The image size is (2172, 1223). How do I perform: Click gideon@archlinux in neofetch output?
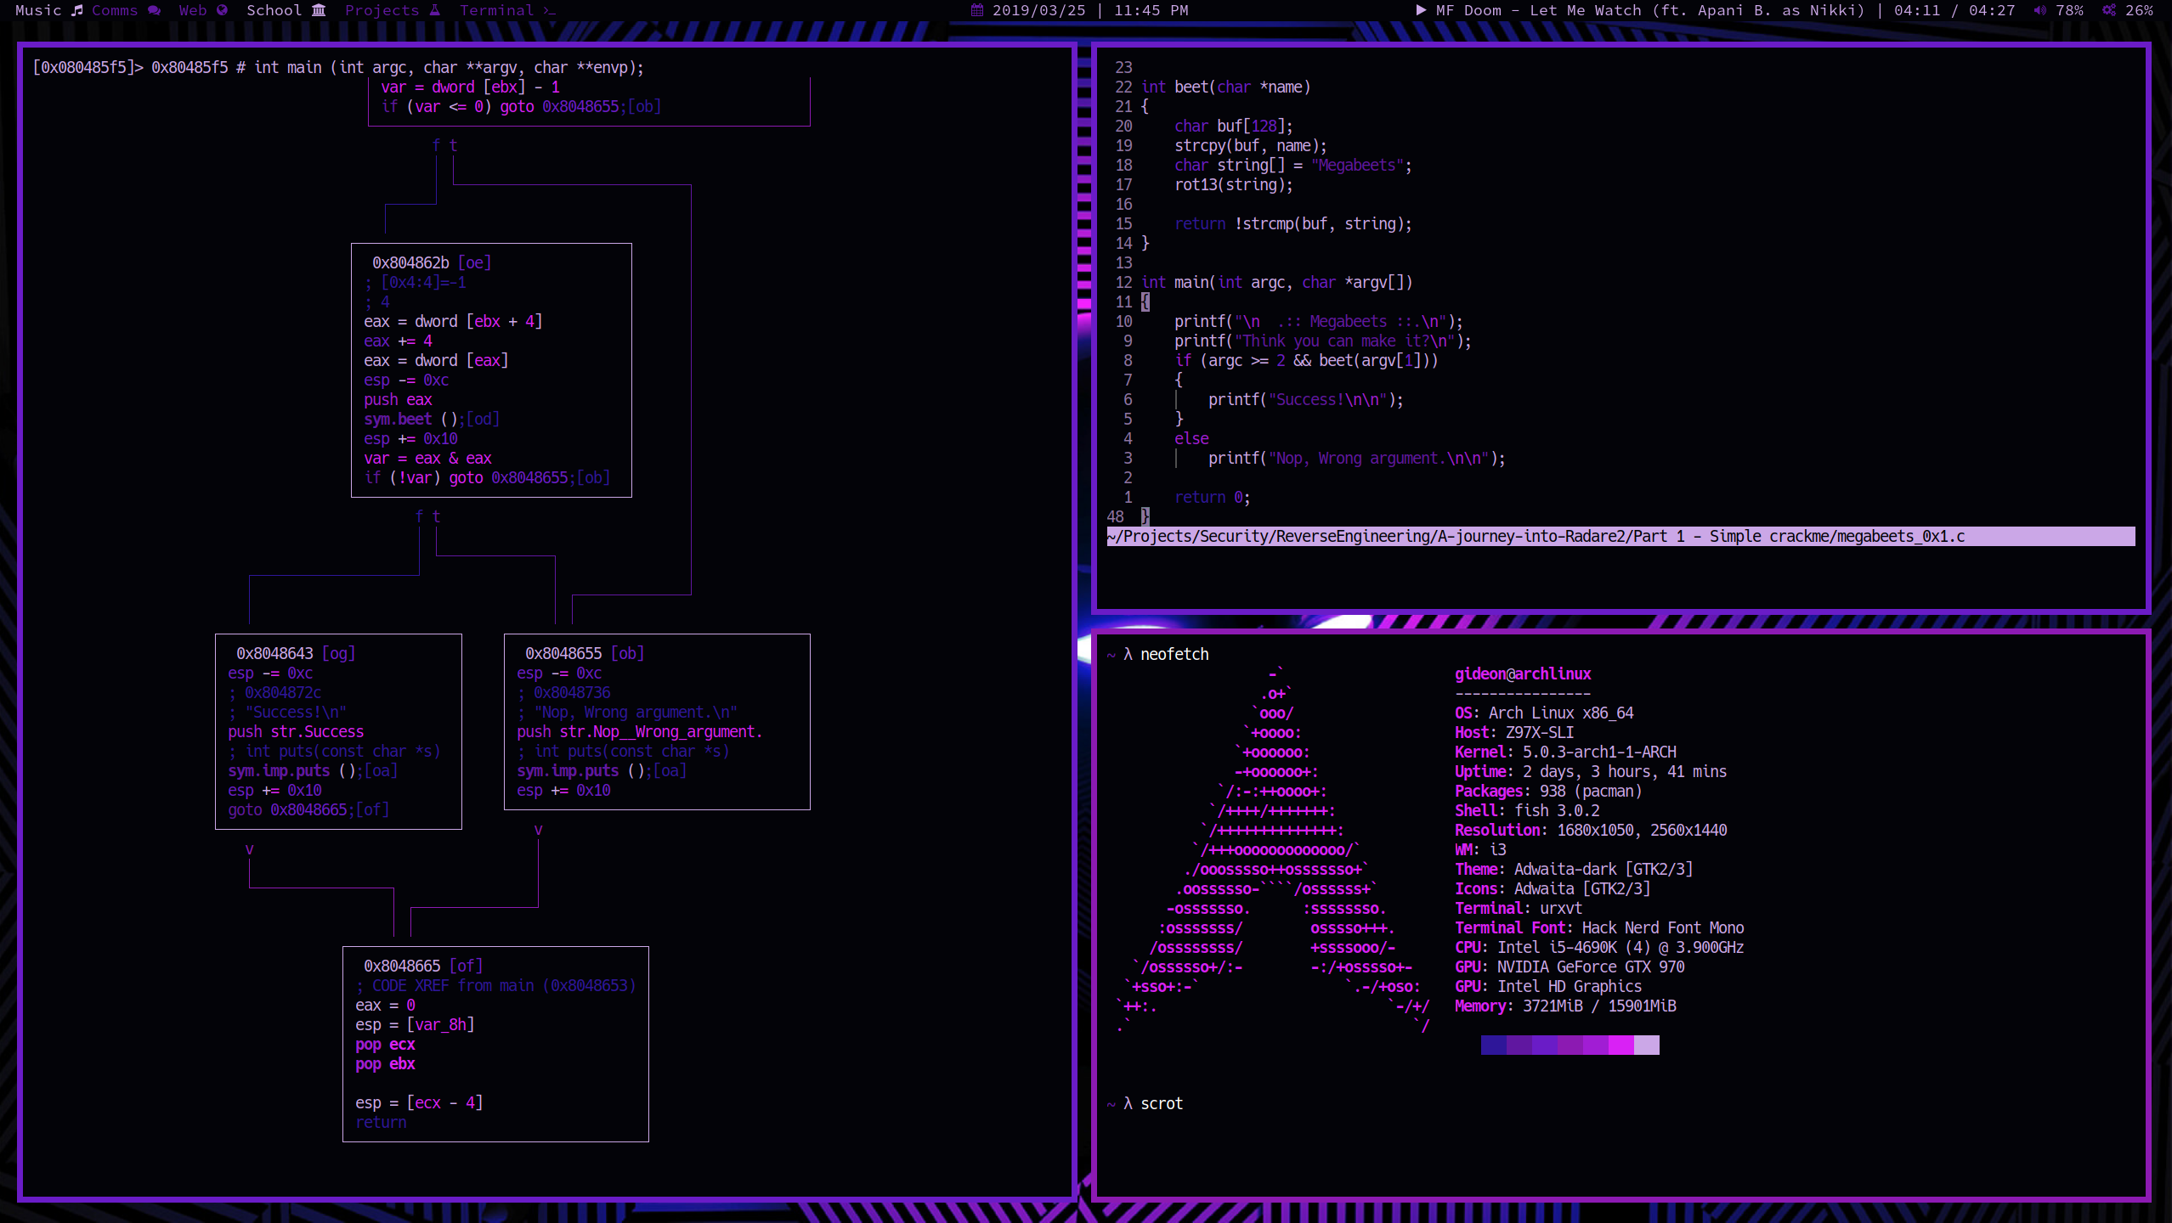coord(1523,673)
